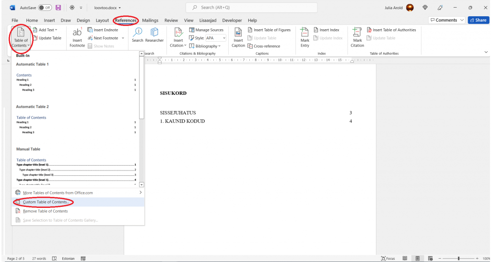
Task: Click Mark Citation icon
Action: click(357, 38)
